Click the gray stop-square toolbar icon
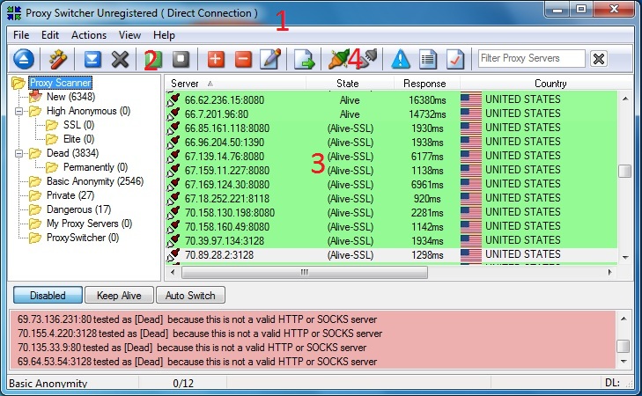The image size is (642, 396). (181, 59)
